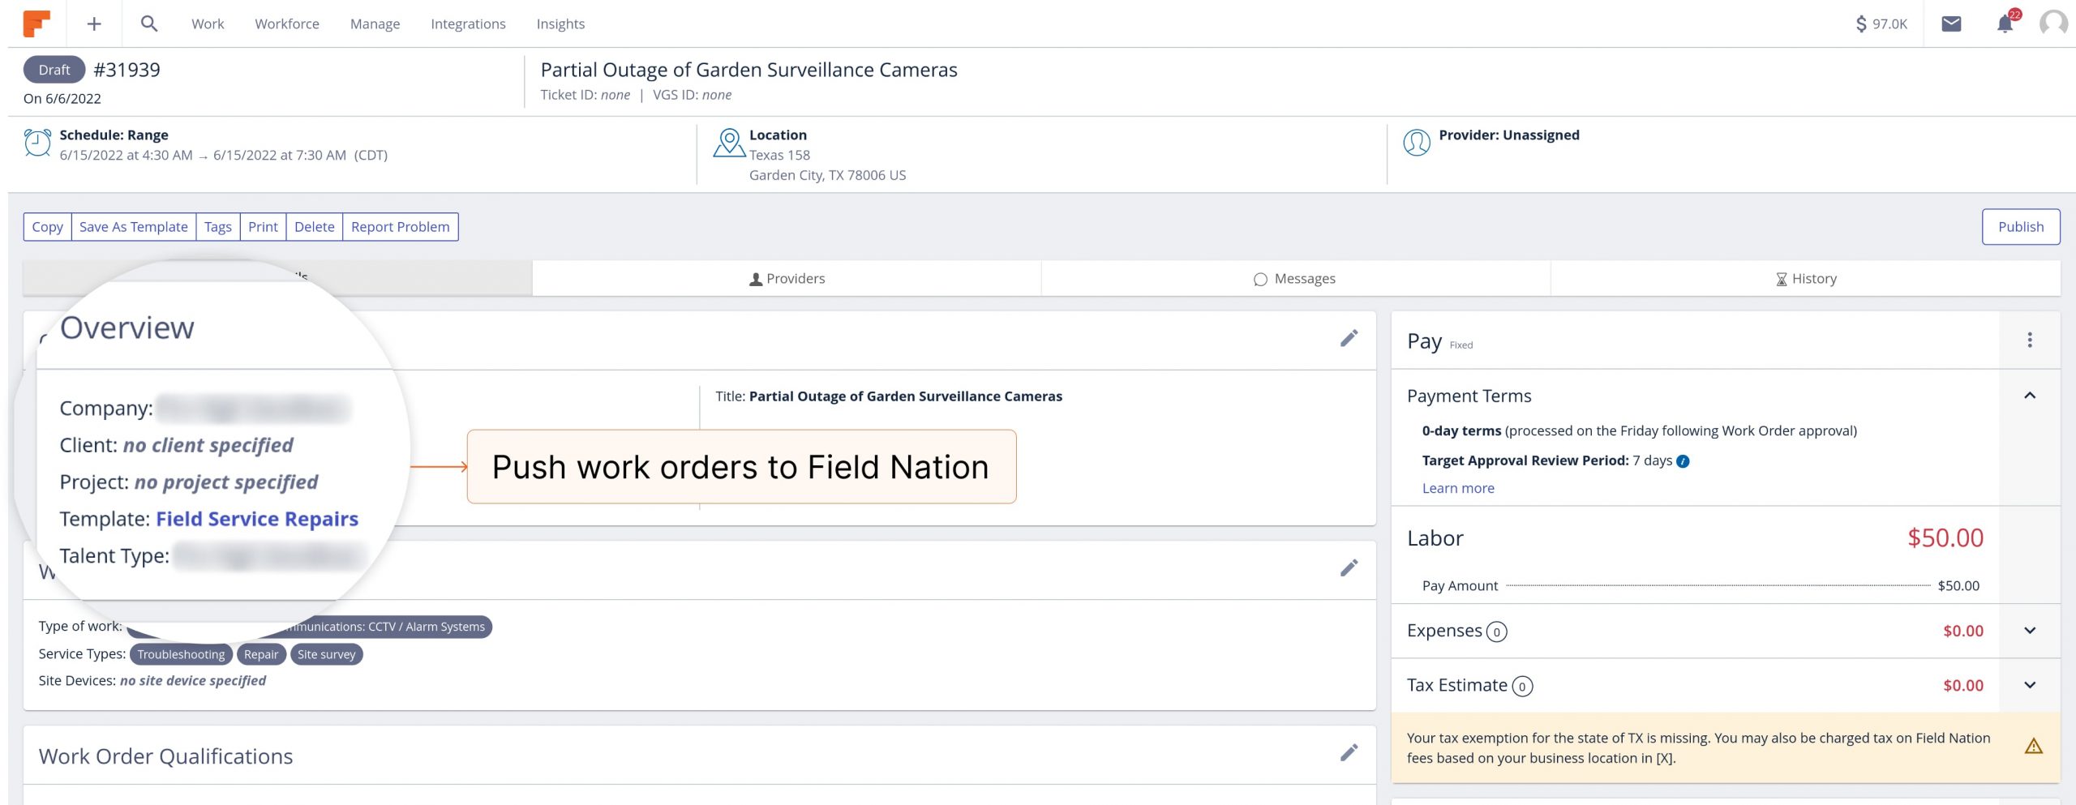Viewport: 2076px width, 805px height.
Task: Switch to the Providers tab
Action: (787, 279)
